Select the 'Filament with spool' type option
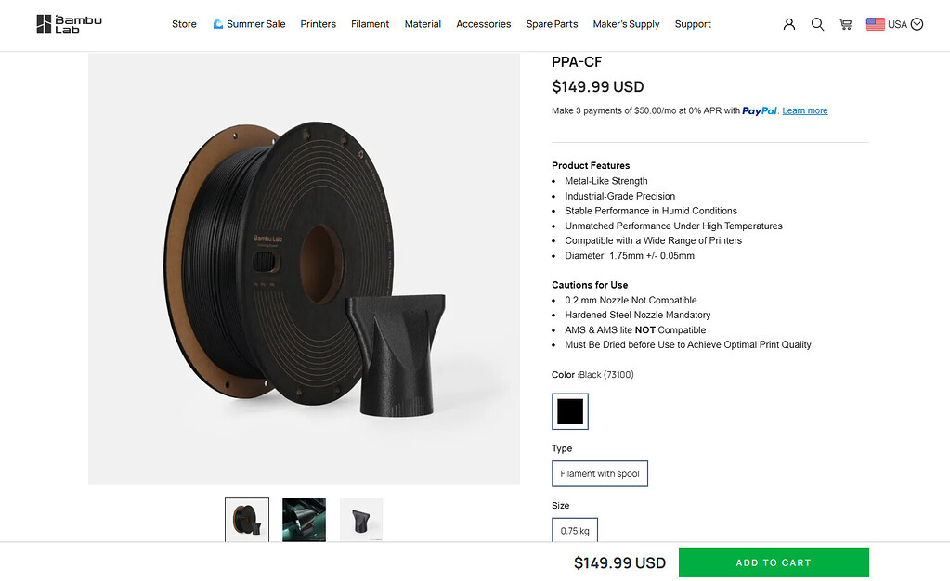 click(600, 474)
